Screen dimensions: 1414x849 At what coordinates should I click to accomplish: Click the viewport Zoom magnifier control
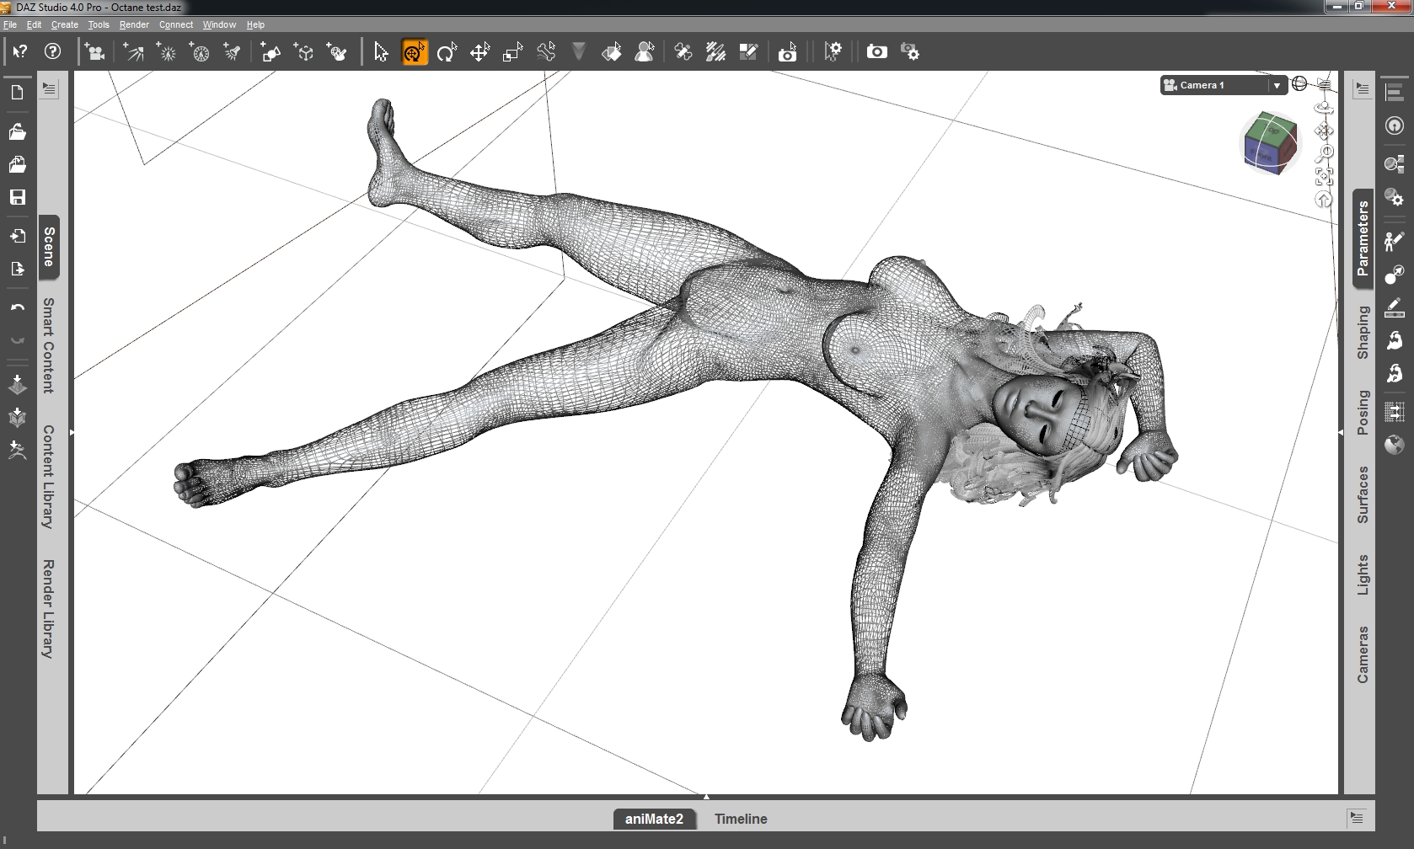(1324, 154)
